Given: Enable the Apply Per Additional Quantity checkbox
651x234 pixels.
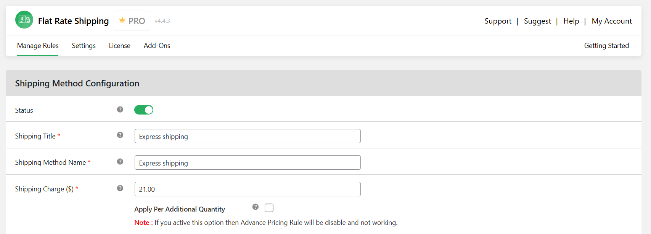Looking at the screenshot, I should point(269,207).
